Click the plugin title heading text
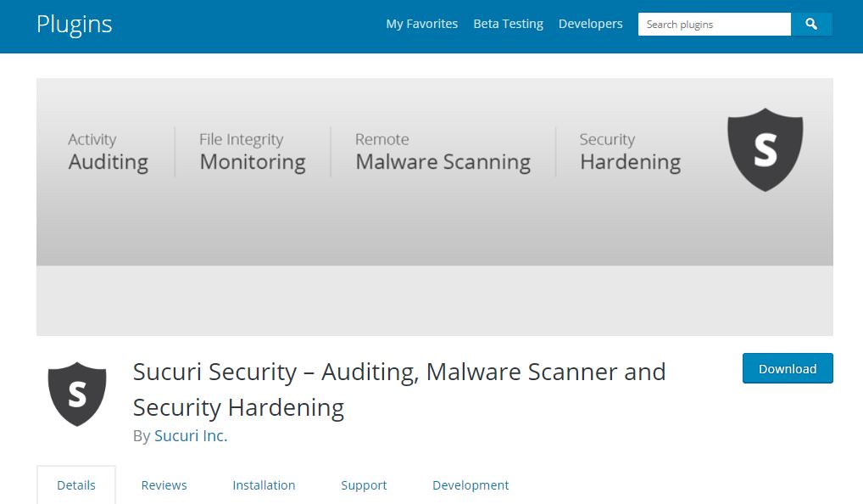The height and width of the screenshot is (504, 863). (x=399, y=389)
